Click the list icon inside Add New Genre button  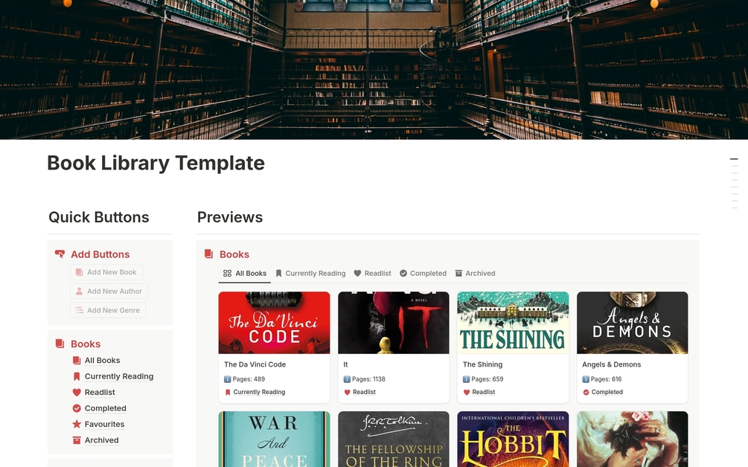tap(78, 309)
